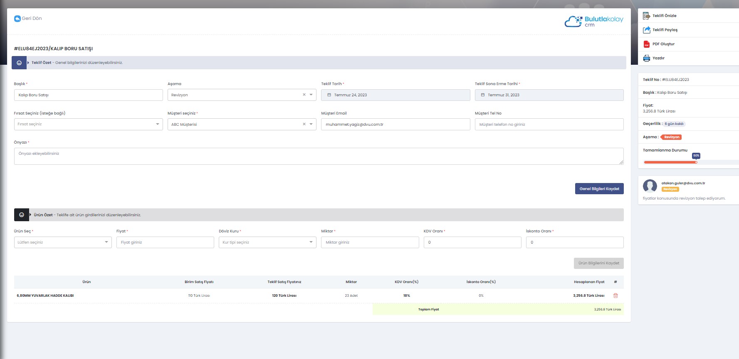This screenshot has width=739, height=359.
Task: Click the Bulutlakolay CRM logo
Action: click(593, 21)
